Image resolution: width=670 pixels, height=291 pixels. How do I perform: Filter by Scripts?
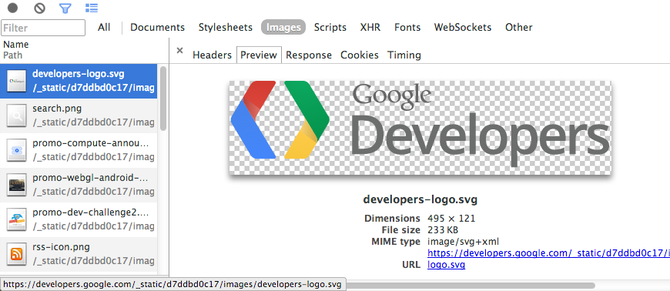[330, 28]
